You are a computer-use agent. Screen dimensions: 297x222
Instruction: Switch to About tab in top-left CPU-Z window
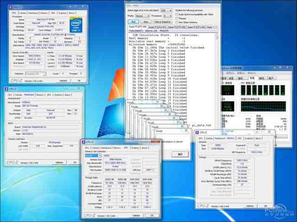pyautogui.click(x=71, y=13)
